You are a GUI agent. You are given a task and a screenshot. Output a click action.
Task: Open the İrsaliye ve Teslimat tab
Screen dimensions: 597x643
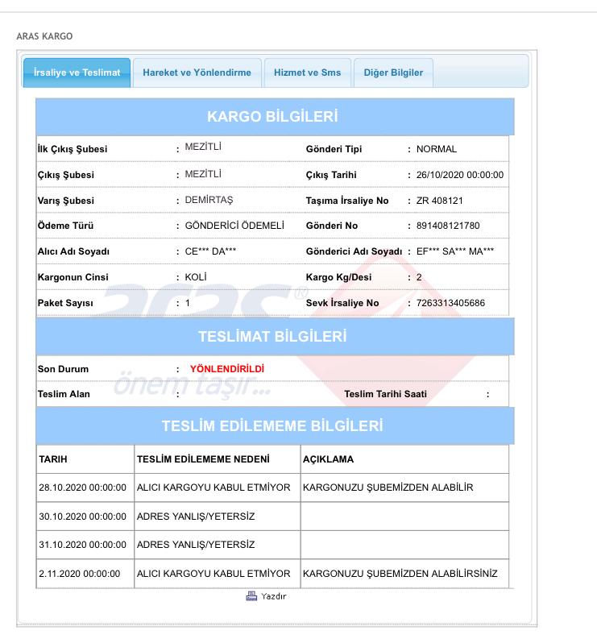coord(77,73)
